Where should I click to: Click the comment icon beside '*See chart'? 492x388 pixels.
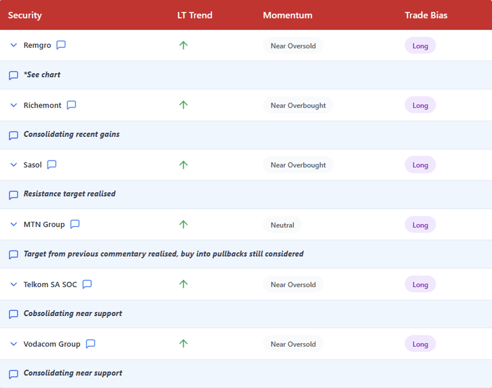[13, 75]
